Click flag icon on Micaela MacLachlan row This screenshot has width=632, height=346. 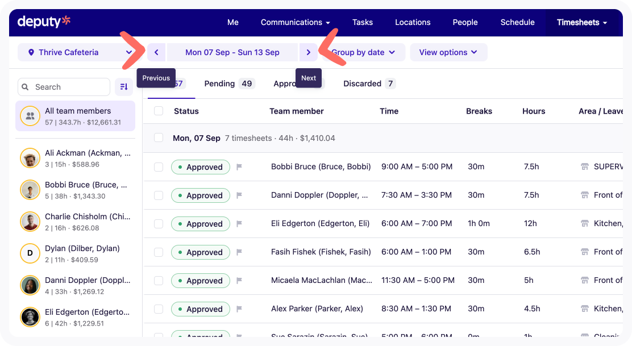(239, 280)
